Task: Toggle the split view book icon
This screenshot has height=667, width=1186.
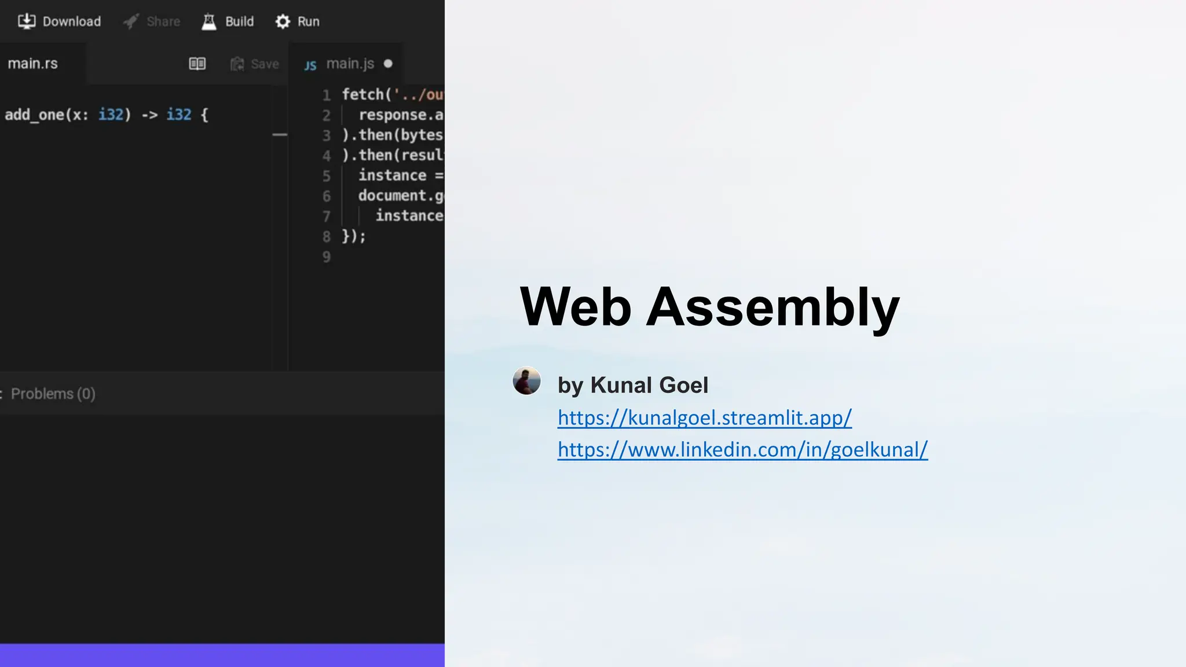Action: [x=197, y=64]
